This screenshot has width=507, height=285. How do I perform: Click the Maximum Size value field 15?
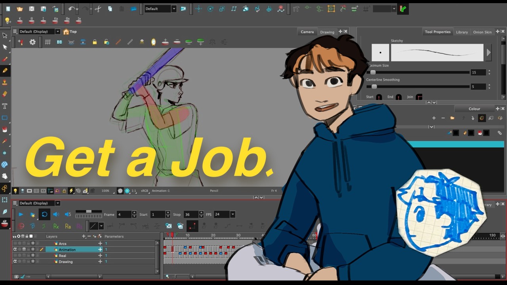(x=478, y=72)
